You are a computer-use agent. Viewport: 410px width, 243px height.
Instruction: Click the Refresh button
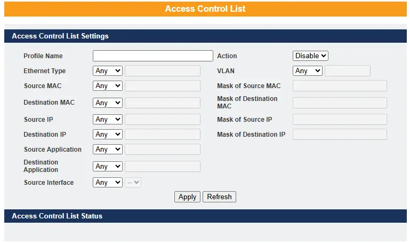point(219,197)
